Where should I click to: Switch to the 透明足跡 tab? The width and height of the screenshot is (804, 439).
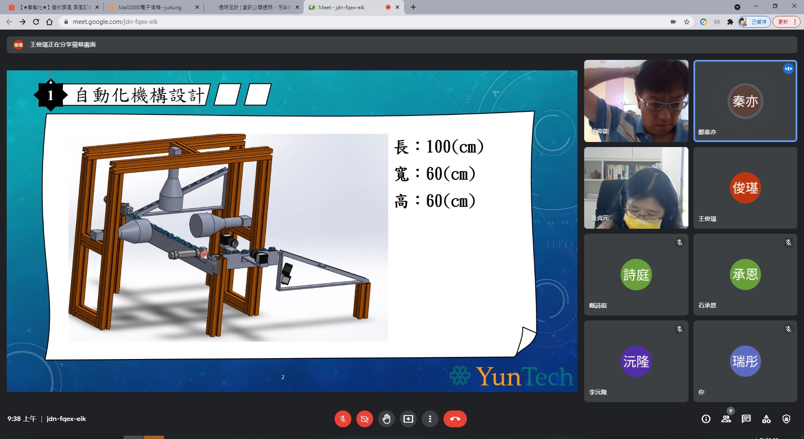point(254,7)
